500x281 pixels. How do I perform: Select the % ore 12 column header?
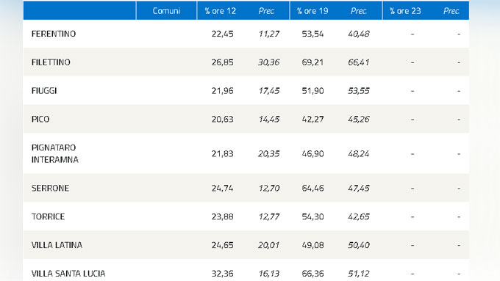click(220, 11)
